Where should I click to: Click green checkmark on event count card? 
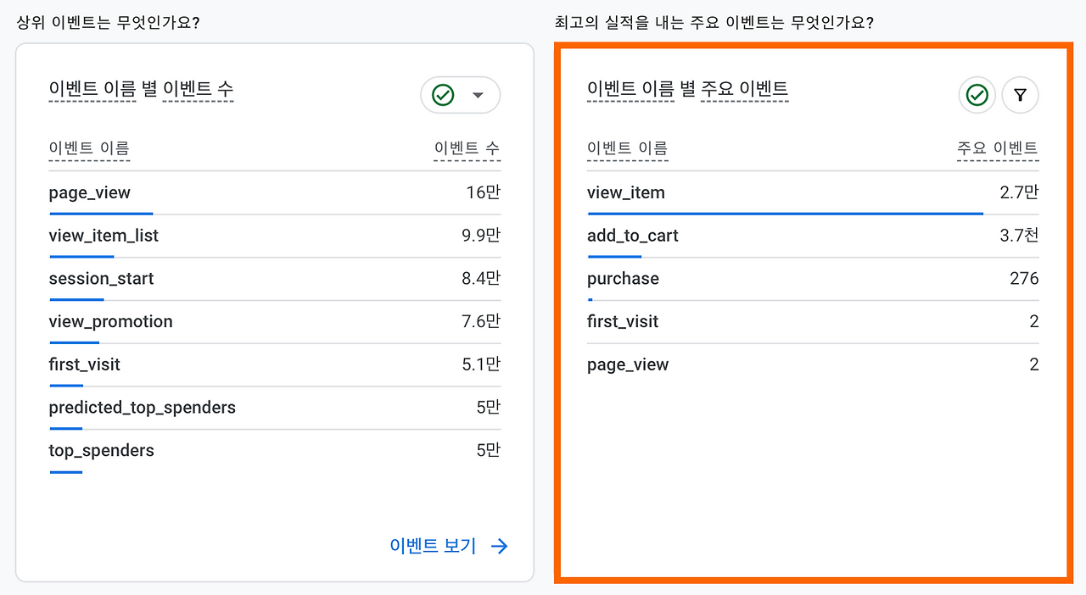coord(443,95)
